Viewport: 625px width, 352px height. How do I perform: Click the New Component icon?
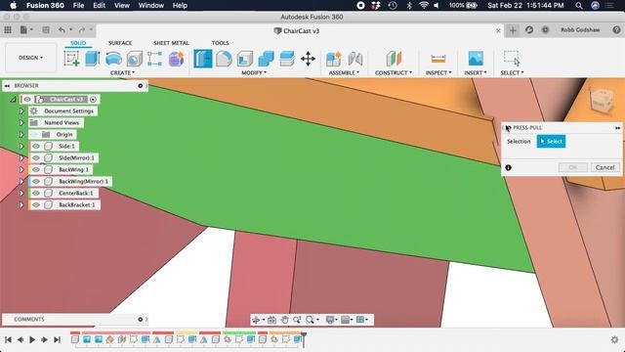pos(334,59)
